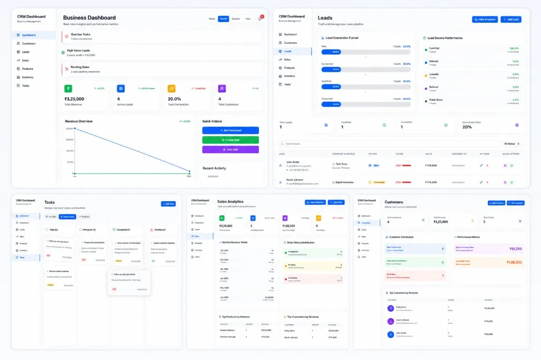Screen dimensions: 541x360
Task: Open Tasks in the Leads panel sidebar
Action: pyautogui.click(x=293, y=84)
